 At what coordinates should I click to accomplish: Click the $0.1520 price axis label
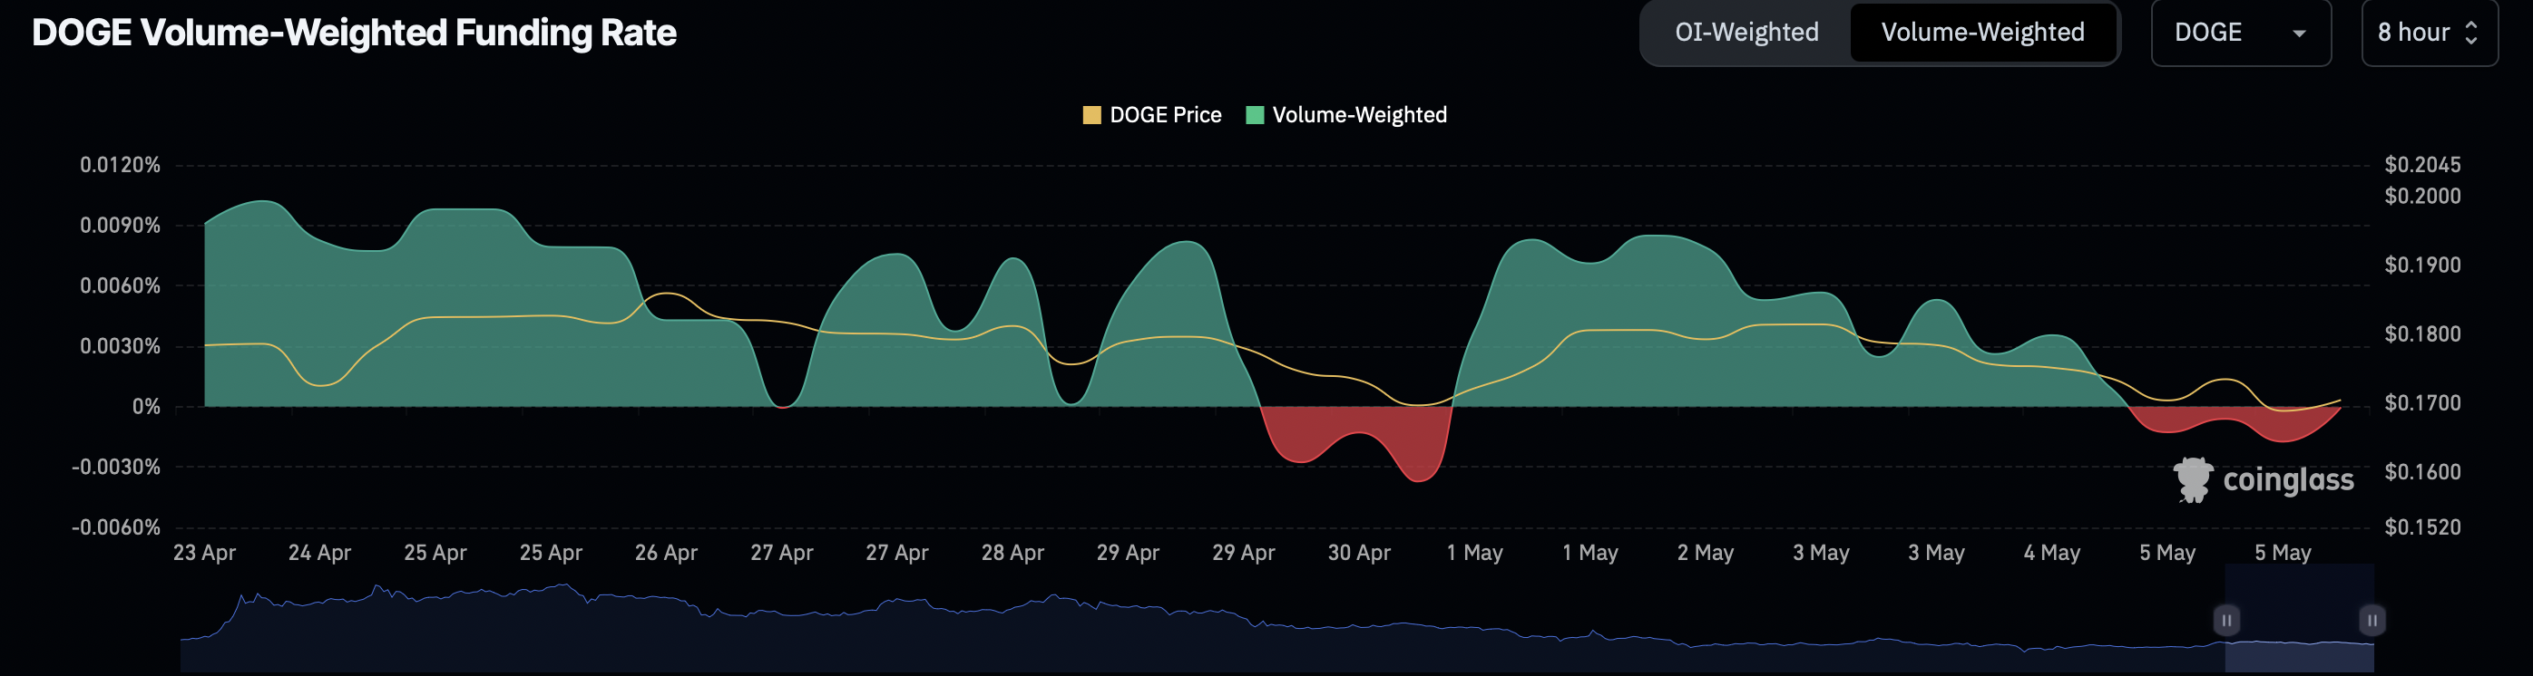2423,526
